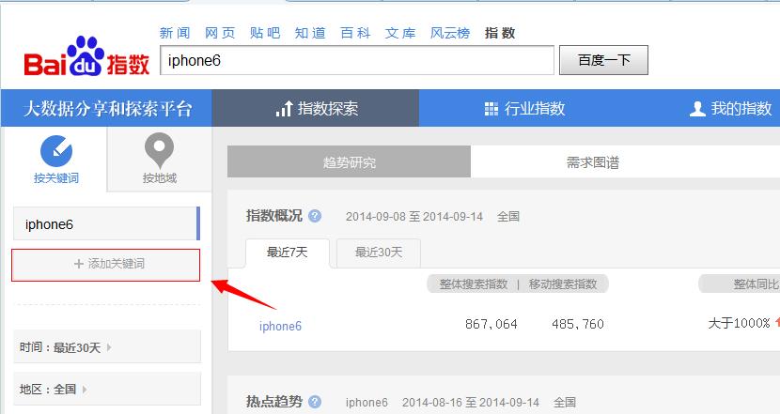Screen dimensions: 780x414
Task: Open the 风云榜 link in top navigation
Action: pos(450,33)
